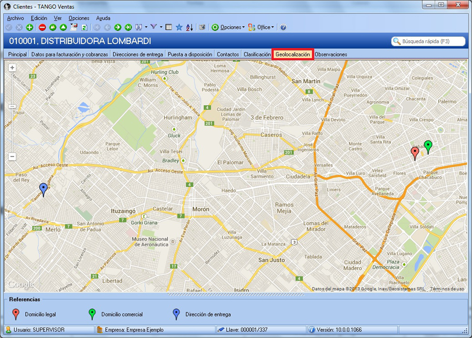Click the greyed-out previous record arrow
The image size is (472, 338).
tap(108, 27)
